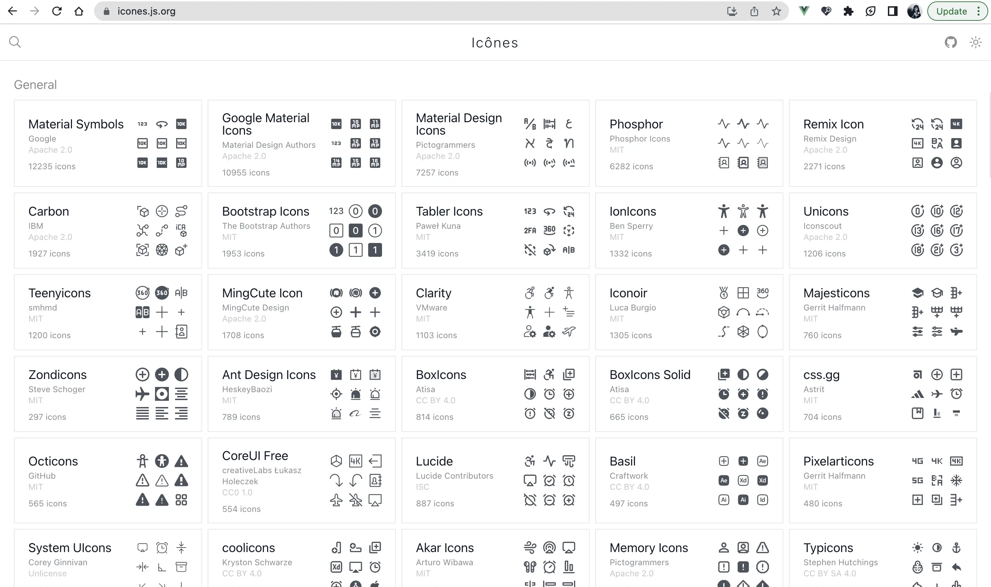Select the General category tab
The height and width of the screenshot is (587, 991).
pyautogui.click(x=36, y=84)
